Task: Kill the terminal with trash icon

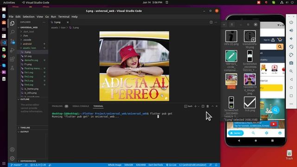Action: pos(207,106)
